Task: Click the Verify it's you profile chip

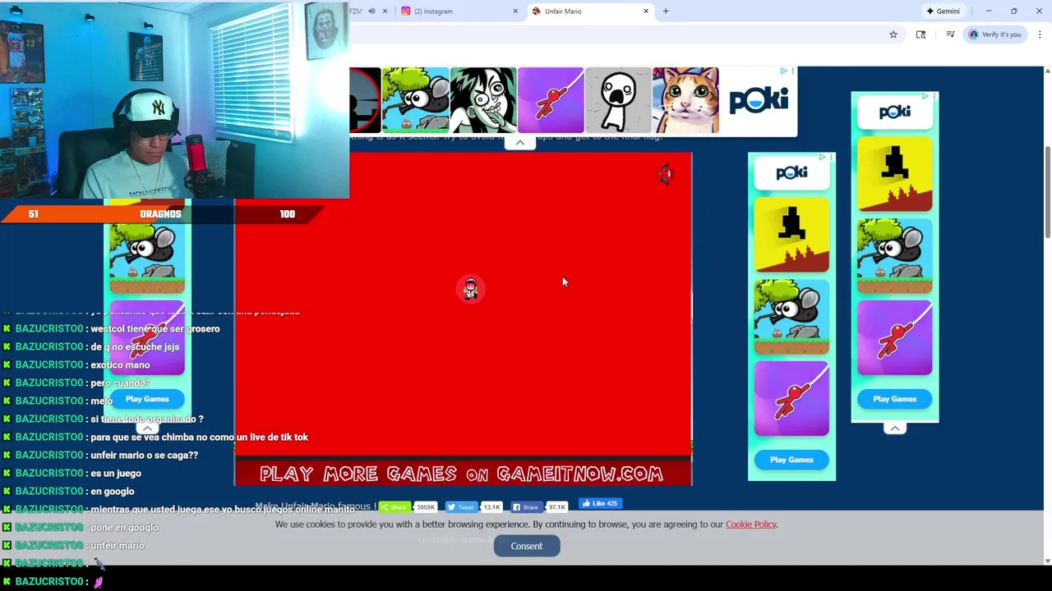Action: tap(994, 34)
